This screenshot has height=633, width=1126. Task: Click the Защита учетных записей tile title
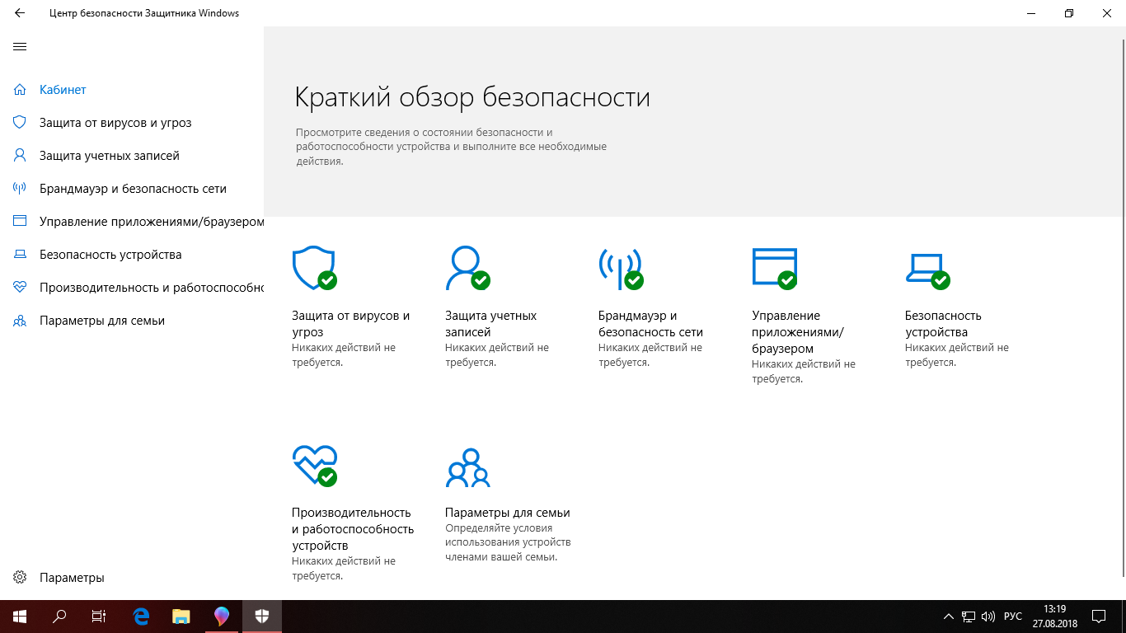click(x=490, y=324)
